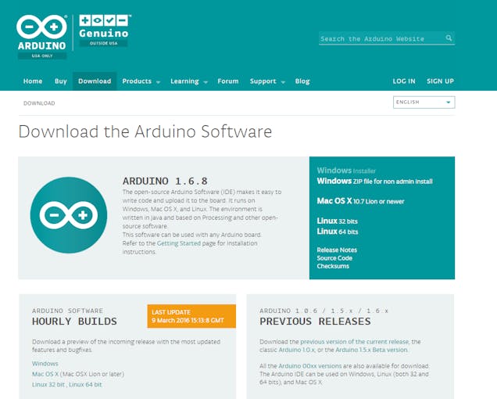Viewport: 497px width, 399px height.
Task: Open the Arduino 1.0.x link
Action: [x=297, y=350]
